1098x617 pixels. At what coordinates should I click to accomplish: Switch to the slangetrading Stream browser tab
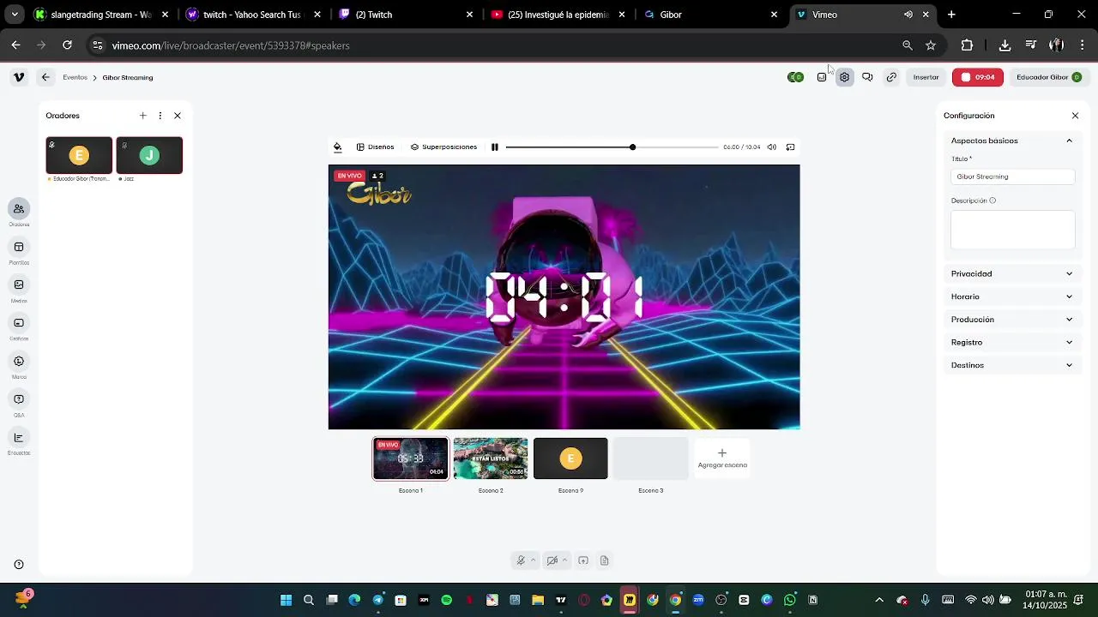(x=101, y=15)
